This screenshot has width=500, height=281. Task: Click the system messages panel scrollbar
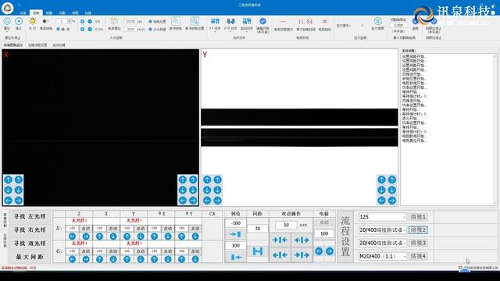tap(495, 130)
